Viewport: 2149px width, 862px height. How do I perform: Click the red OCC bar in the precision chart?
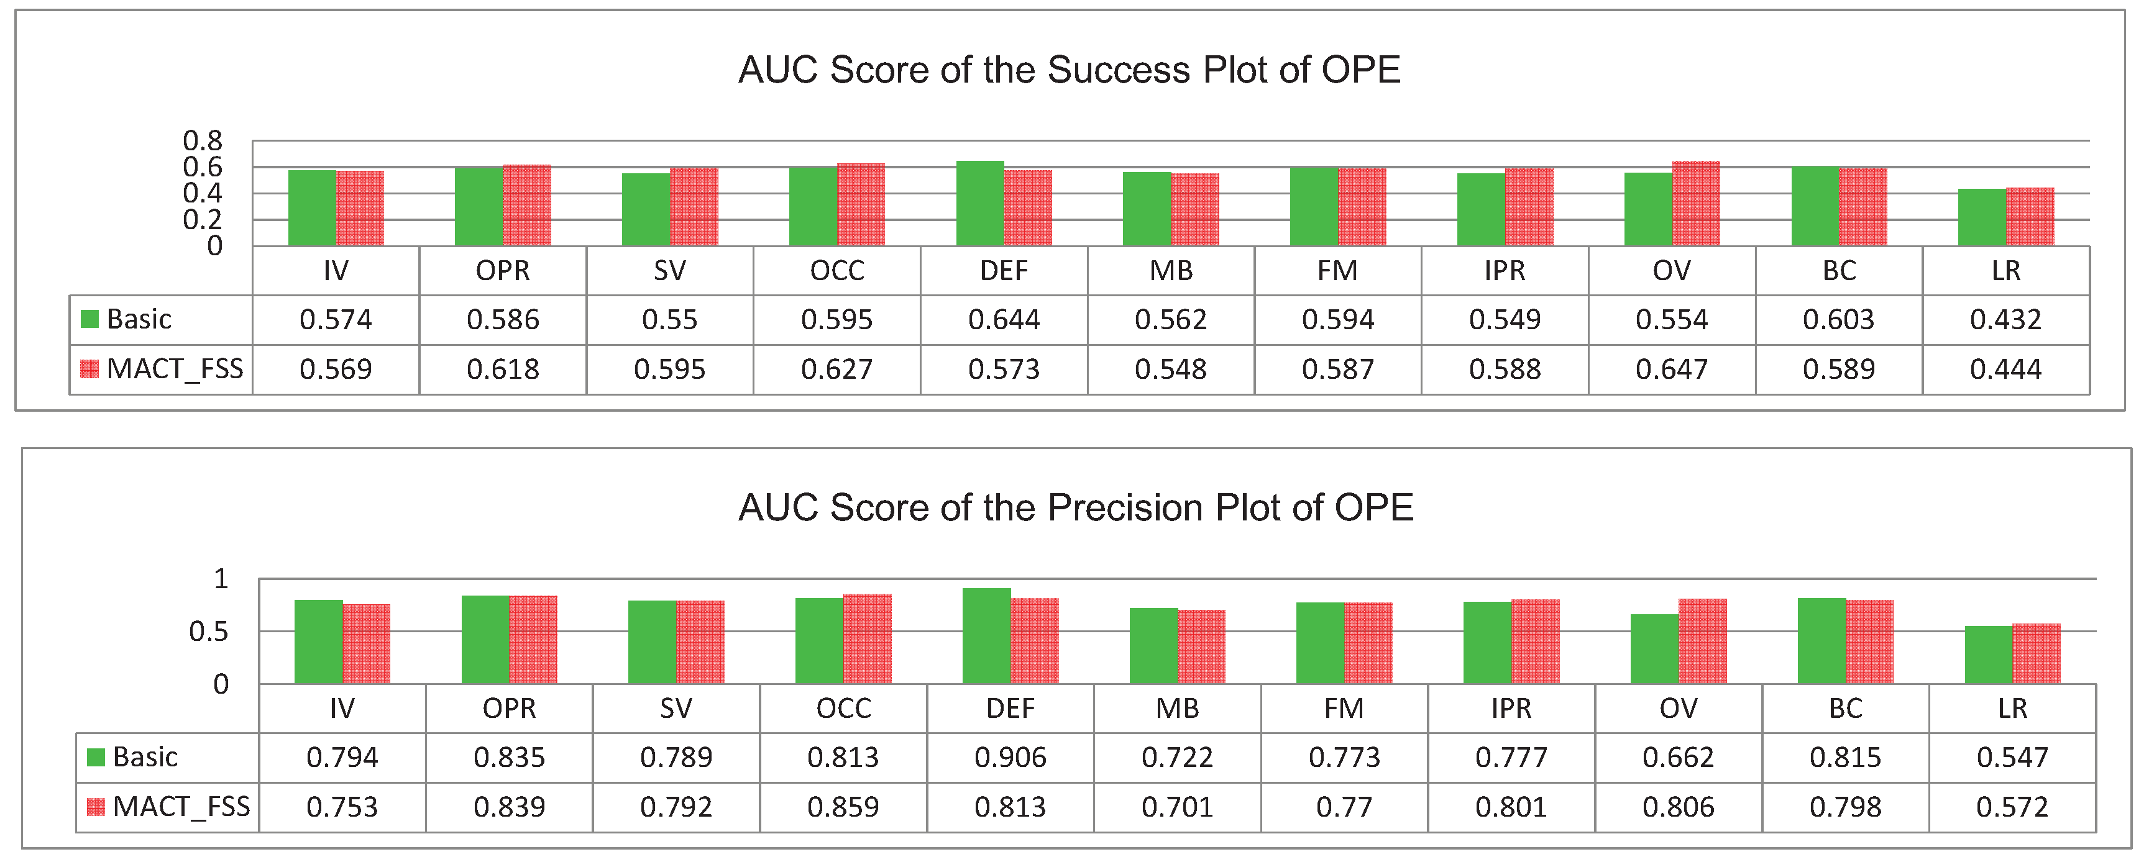pos(868,640)
